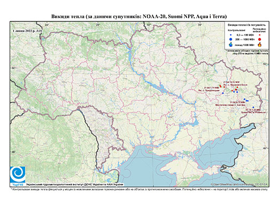Click the orange flame icon in legend
Screen dimensions: 278x197
[260, 44]
